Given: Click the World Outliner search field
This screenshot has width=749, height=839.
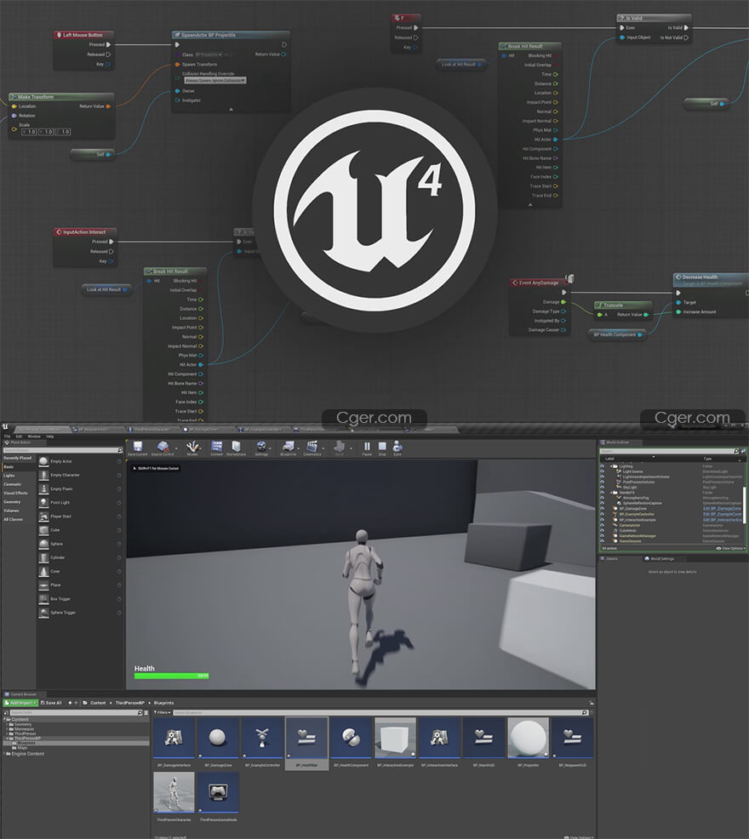Looking at the screenshot, I should coord(666,451).
